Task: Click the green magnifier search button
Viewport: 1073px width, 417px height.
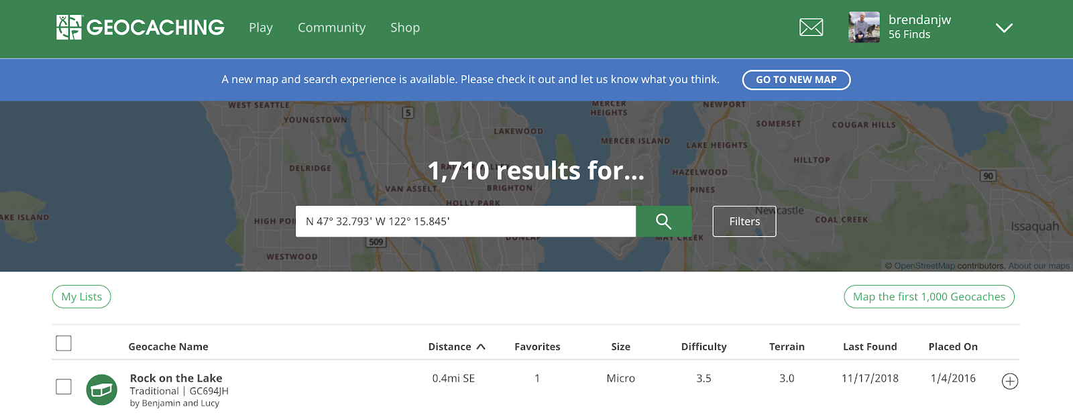Action: pos(664,221)
